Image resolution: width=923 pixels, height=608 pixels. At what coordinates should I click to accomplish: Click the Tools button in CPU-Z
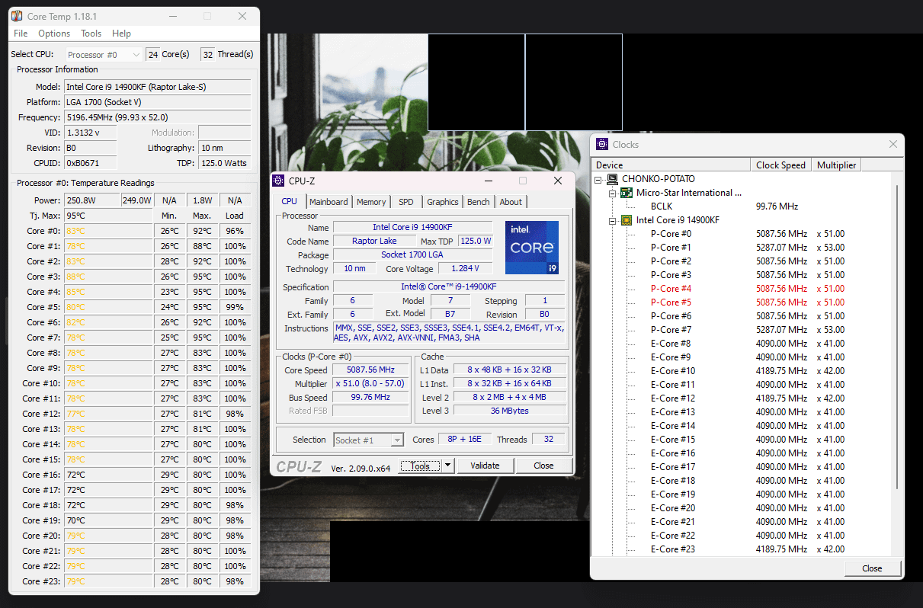point(420,466)
